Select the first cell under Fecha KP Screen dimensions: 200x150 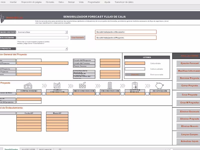29,116
